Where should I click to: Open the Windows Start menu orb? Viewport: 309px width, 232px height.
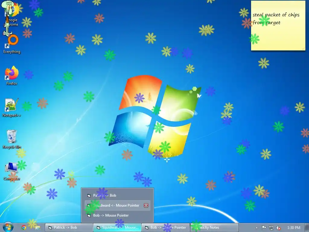click(8, 227)
